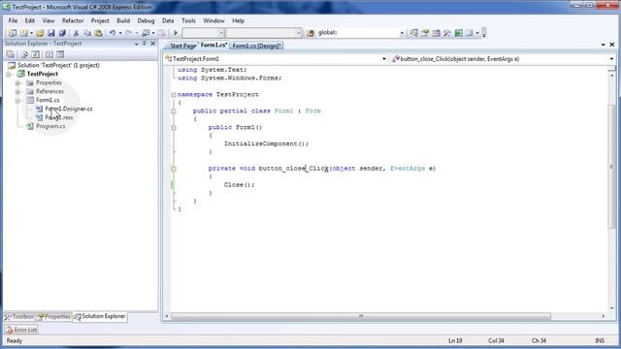
Task: Open the Toolbox hammer-wrench icon
Action: pyautogui.click(x=447, y=33)
